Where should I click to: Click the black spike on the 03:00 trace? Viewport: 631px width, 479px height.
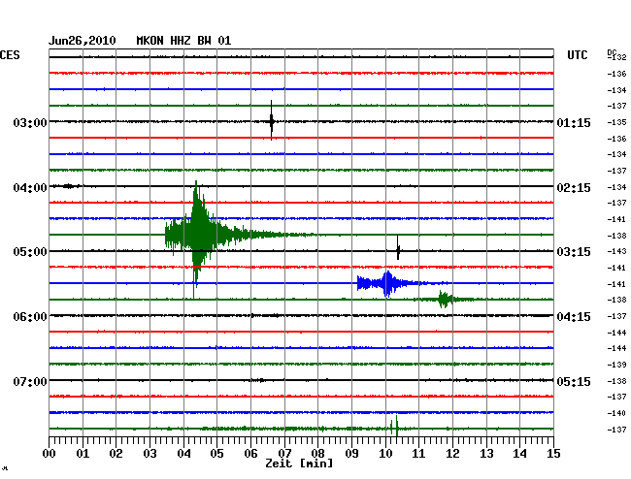point(272,120)
